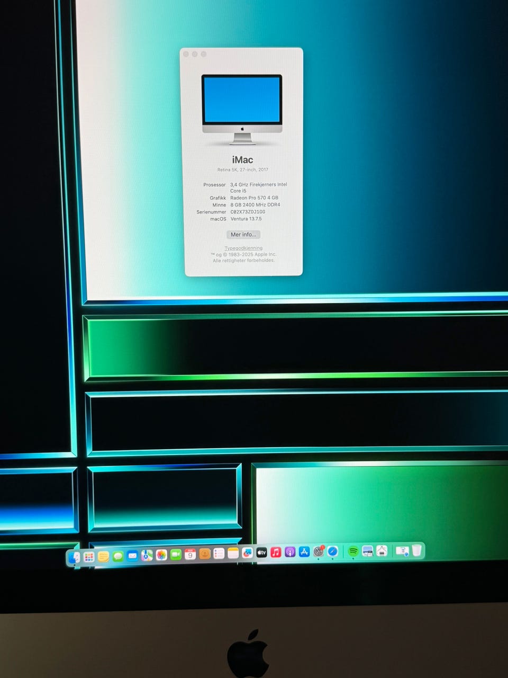
Task: Open FaceTime in the Dock
Action: click(x=176, y=555)
